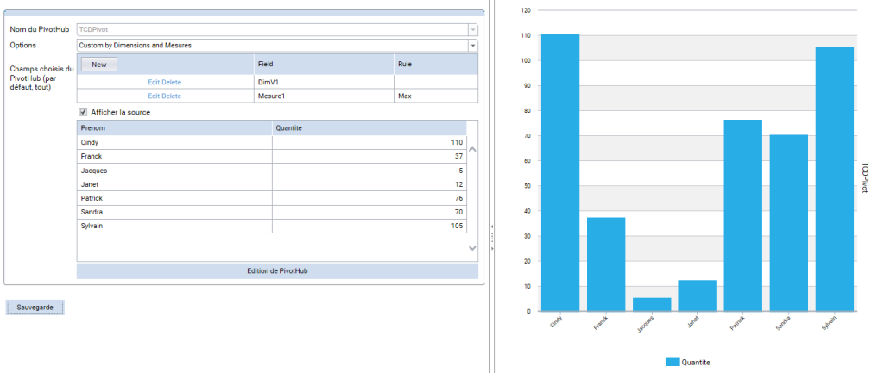Click the Rule column header
Image resolution: width=884 pixels, height=373 pixels.
[x=436, y=64]
